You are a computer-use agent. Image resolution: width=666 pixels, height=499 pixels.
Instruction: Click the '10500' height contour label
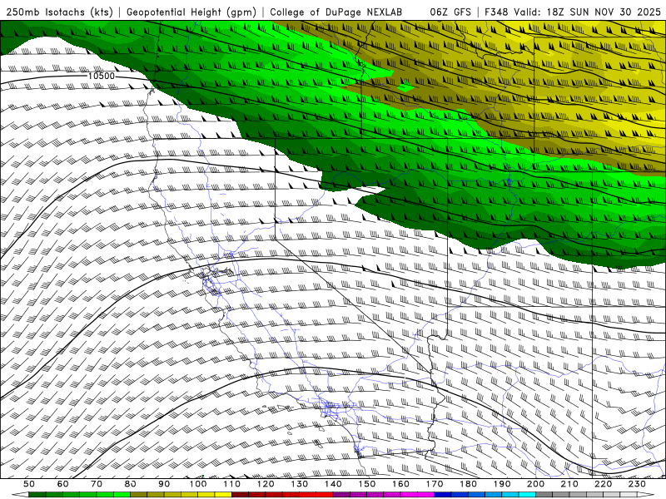coord(101,76)
